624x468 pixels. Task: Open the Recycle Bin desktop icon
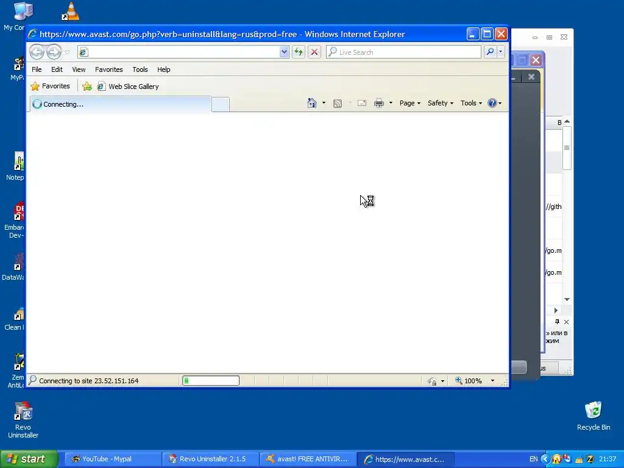(594, 416)
